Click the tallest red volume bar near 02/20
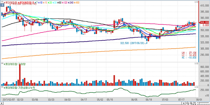The width and height of the screenshot is (210, 105). click(20, 75)
